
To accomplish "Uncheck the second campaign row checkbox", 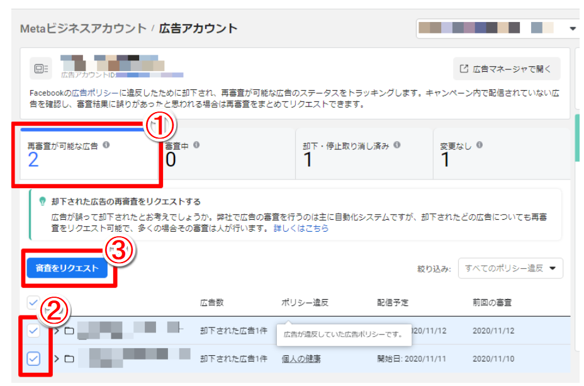I will pos(34,359).
